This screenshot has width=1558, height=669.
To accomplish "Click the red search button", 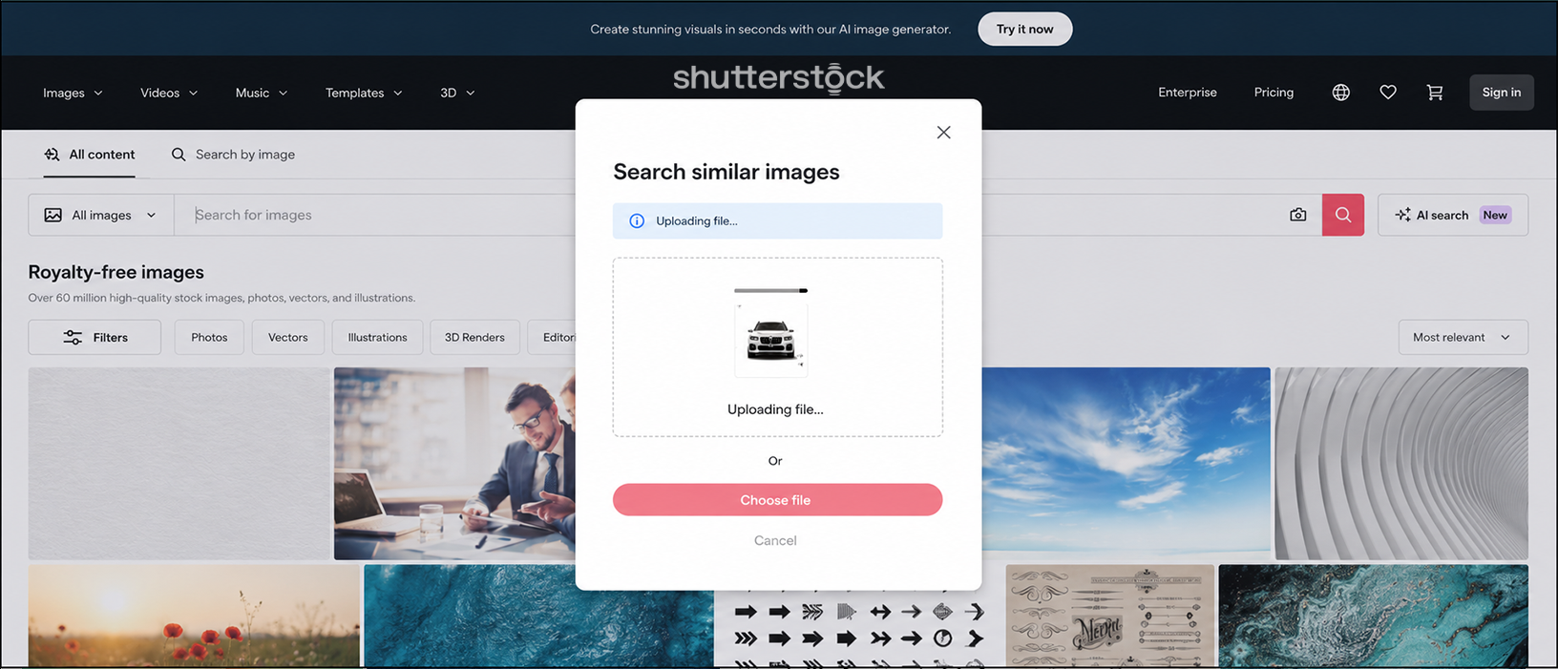I will [1343, 215].
